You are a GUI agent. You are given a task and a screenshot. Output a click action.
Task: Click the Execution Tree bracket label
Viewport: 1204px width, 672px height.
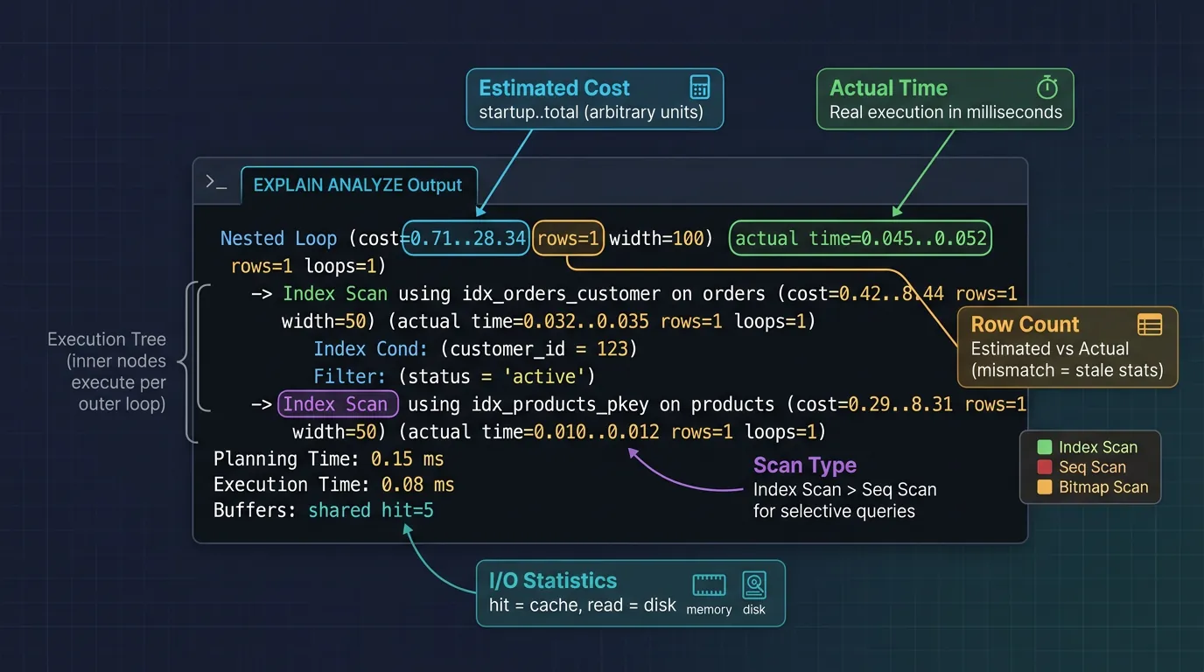[107, 360]
